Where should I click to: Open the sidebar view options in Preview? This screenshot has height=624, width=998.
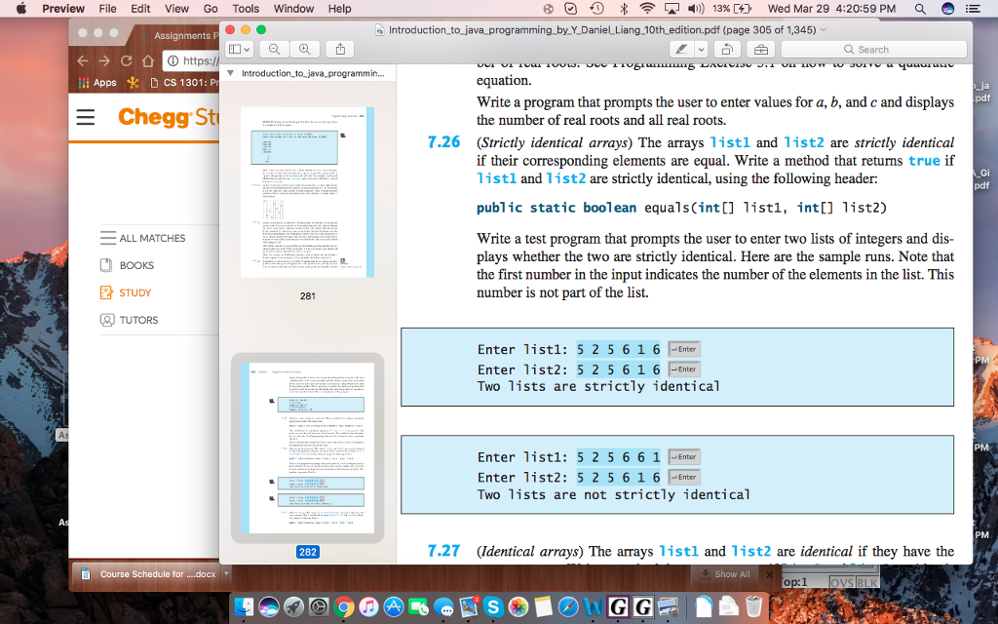point(240,49)
